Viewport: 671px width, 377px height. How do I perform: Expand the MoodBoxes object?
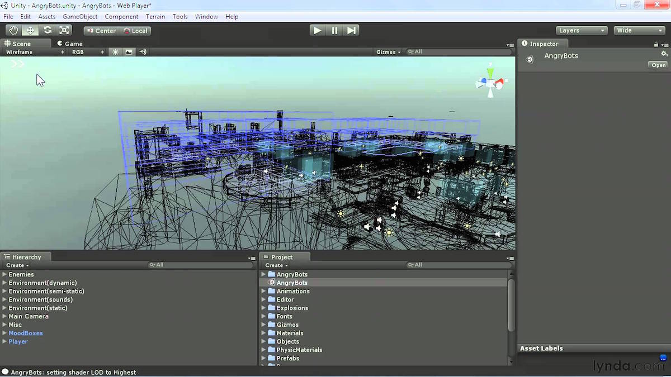pos(4,333)
